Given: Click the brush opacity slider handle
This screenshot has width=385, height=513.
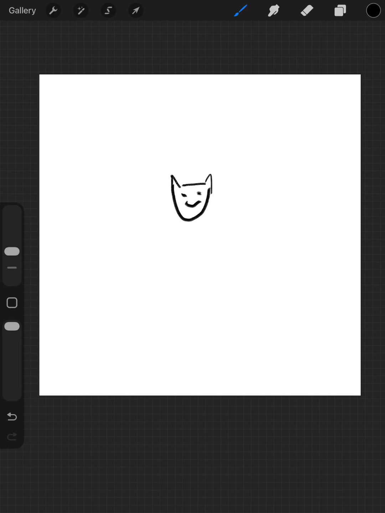Looking at the screenshot, I should (12, 326).
